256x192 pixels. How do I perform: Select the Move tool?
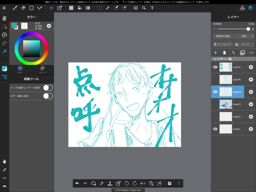coord(51,8)
